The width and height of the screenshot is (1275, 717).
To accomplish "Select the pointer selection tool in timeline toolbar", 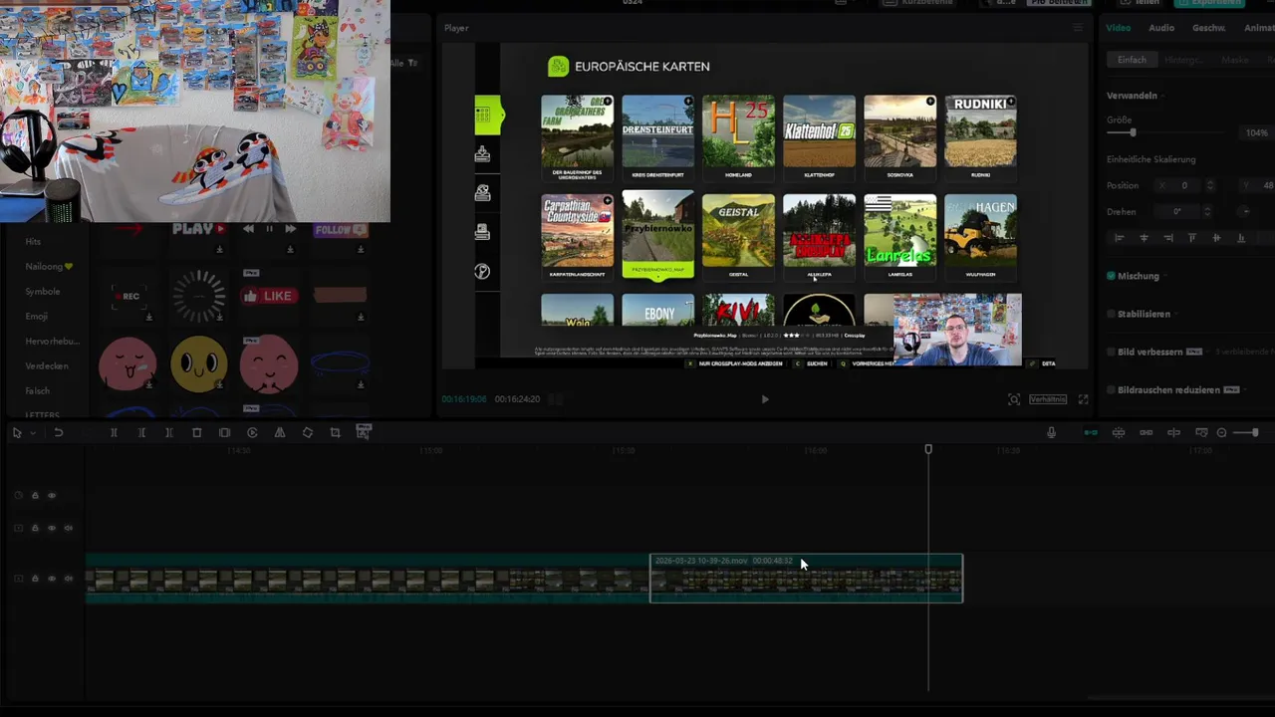I will [17, 433].
